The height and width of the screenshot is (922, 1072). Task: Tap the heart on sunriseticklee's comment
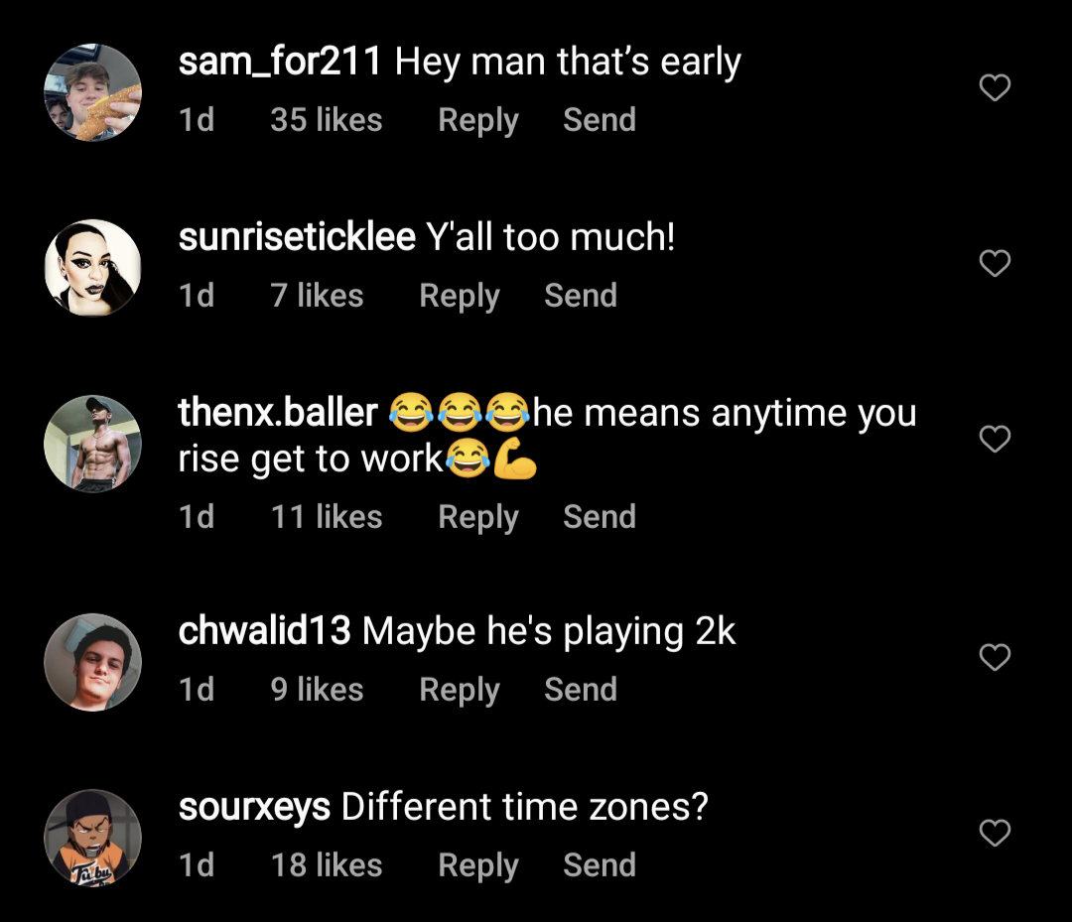click(995, 263)
